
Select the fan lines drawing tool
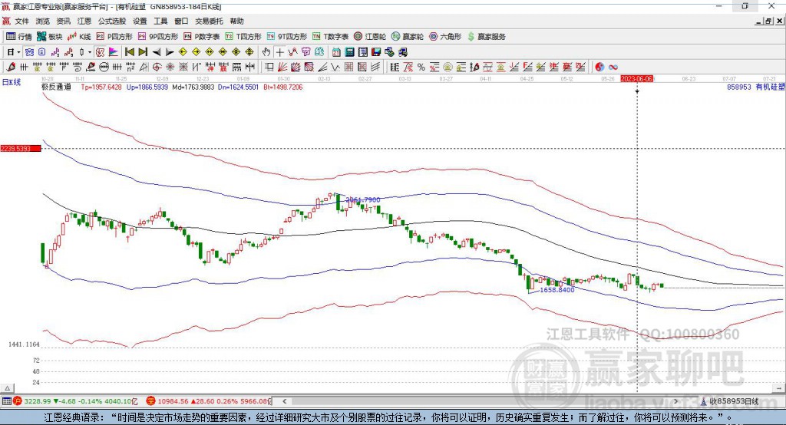click(x=282, y=68)
